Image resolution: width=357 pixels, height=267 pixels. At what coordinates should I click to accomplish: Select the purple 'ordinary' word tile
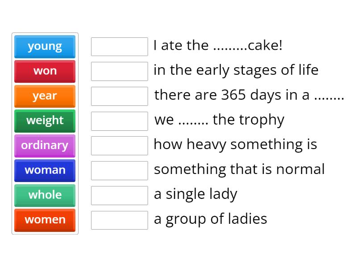45,146
